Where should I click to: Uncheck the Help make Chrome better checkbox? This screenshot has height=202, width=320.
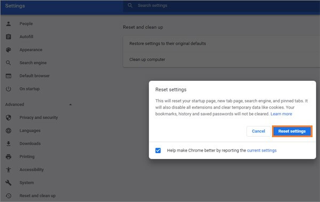click(158, 150)
